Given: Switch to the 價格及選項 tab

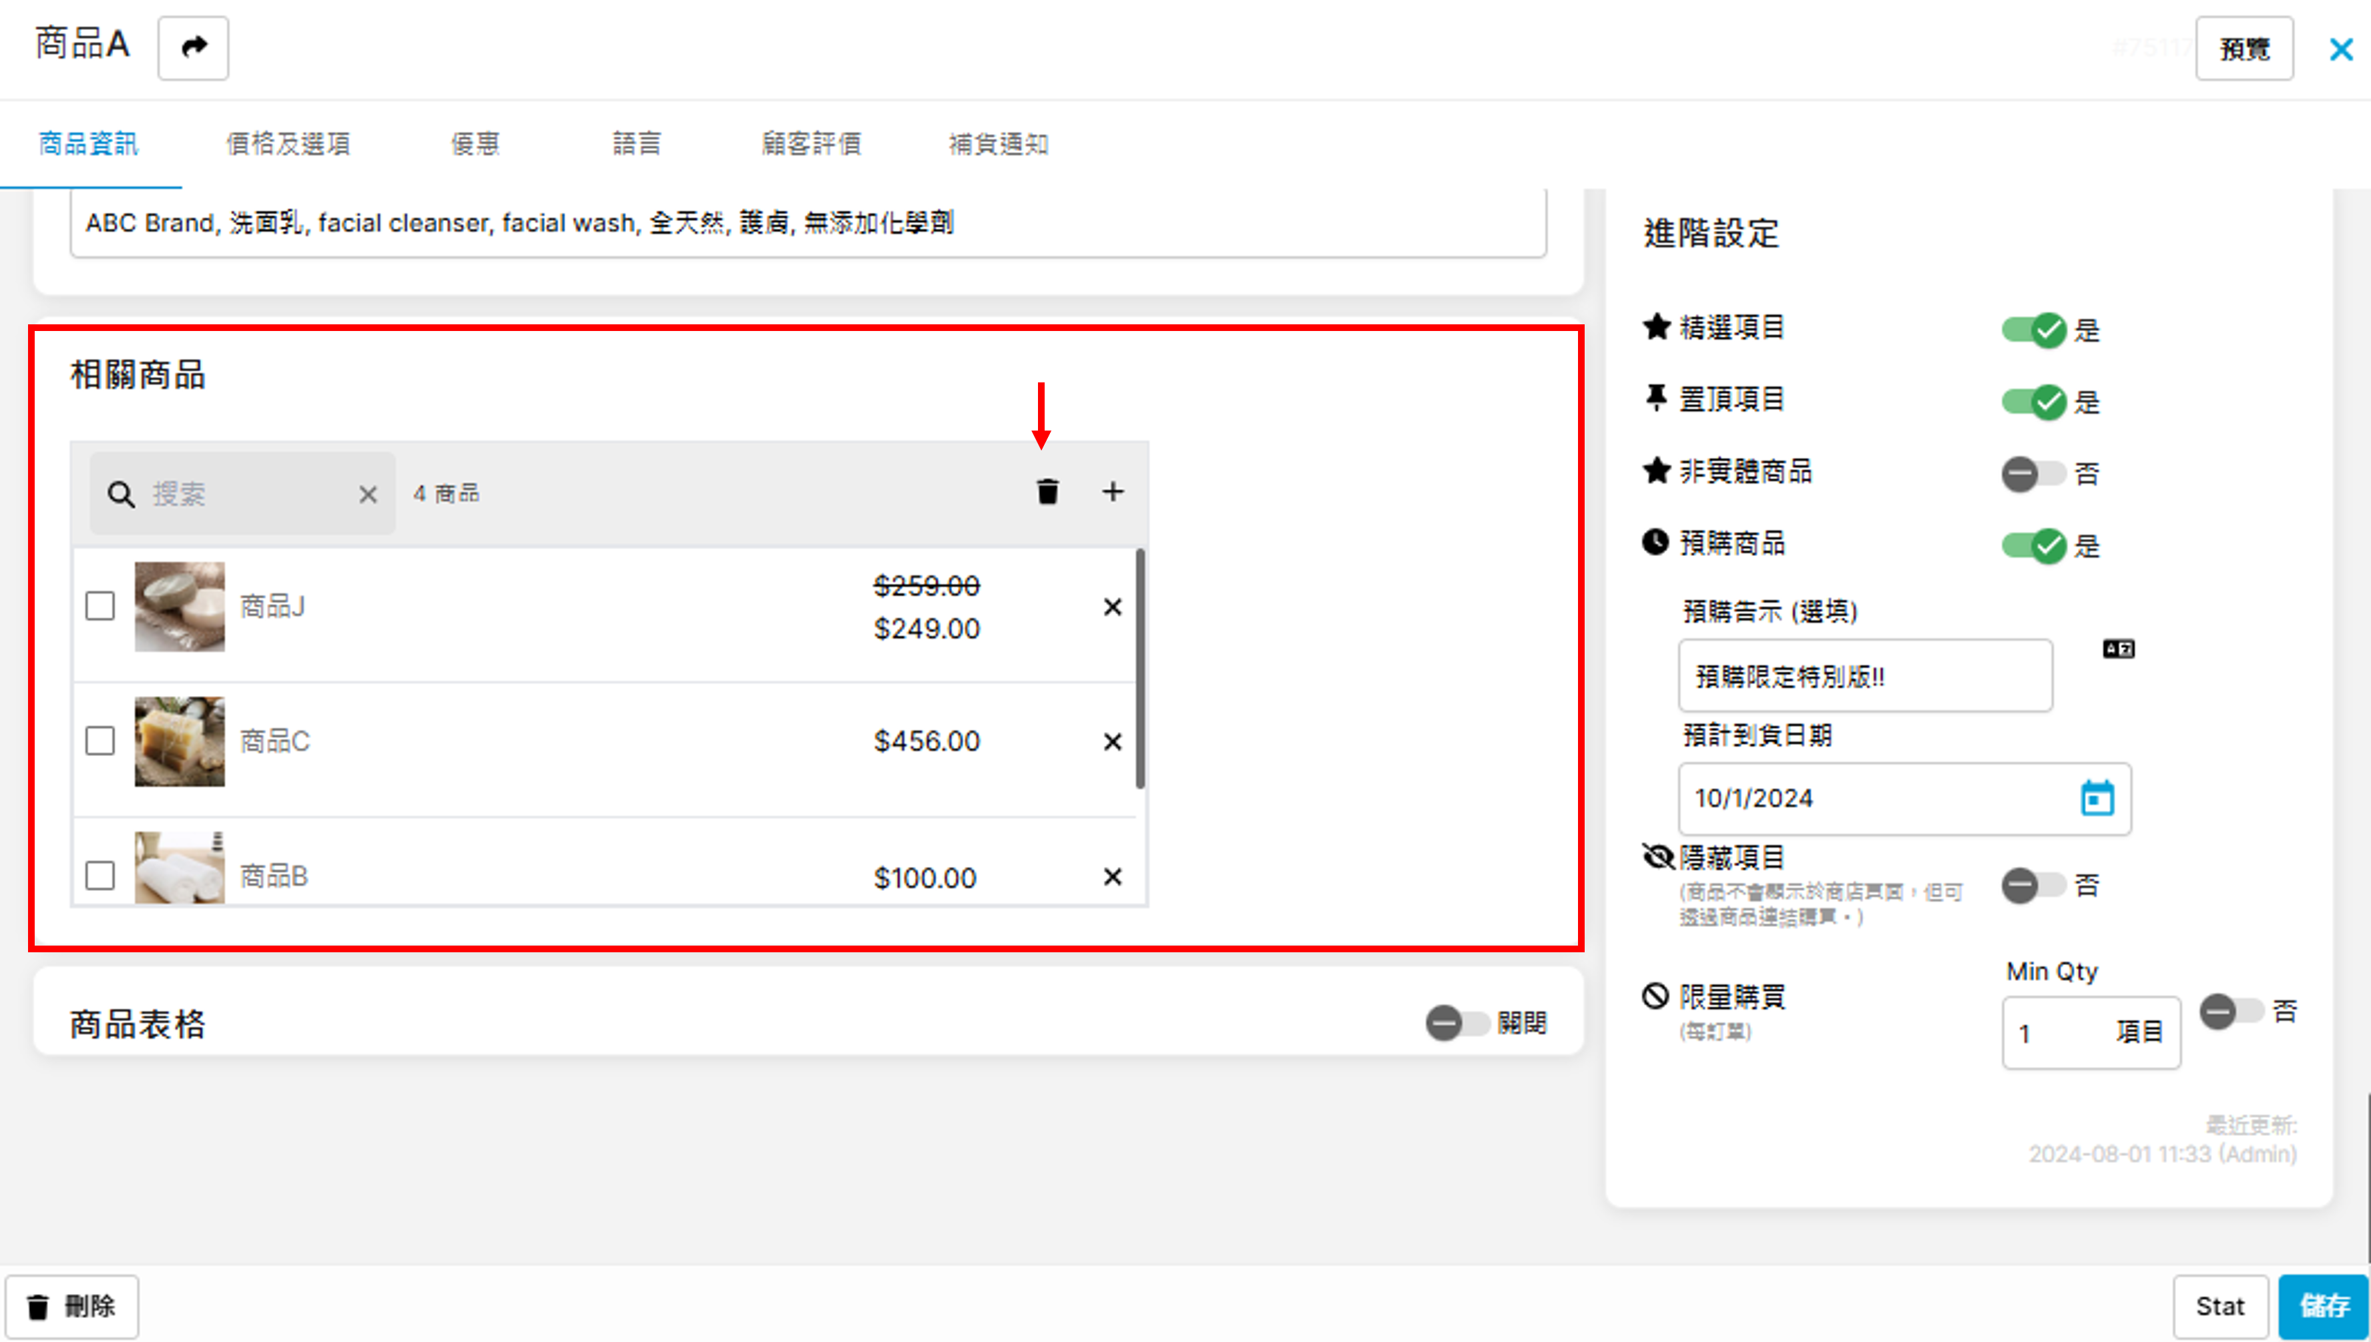Looking at the screenshot, I should pyautogui.click(x=288, y=143).
